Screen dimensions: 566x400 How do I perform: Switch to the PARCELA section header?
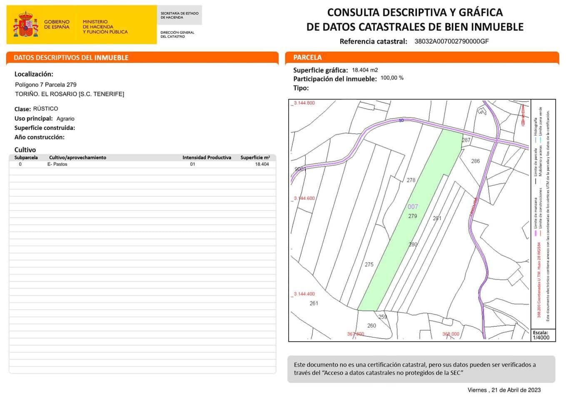click(307, 57)
